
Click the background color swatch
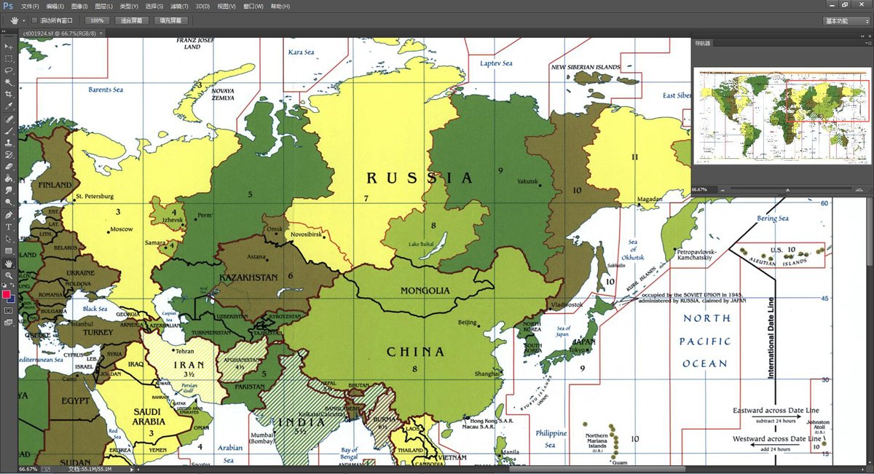coord(11,299)
